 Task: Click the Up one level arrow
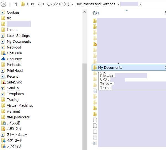click(16, 4)
